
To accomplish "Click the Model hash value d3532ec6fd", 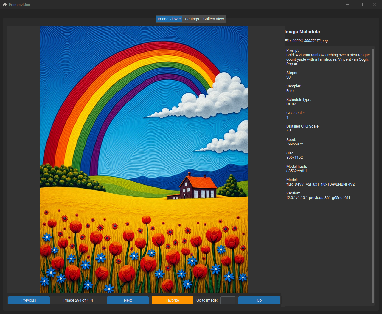I will (296, 171).
